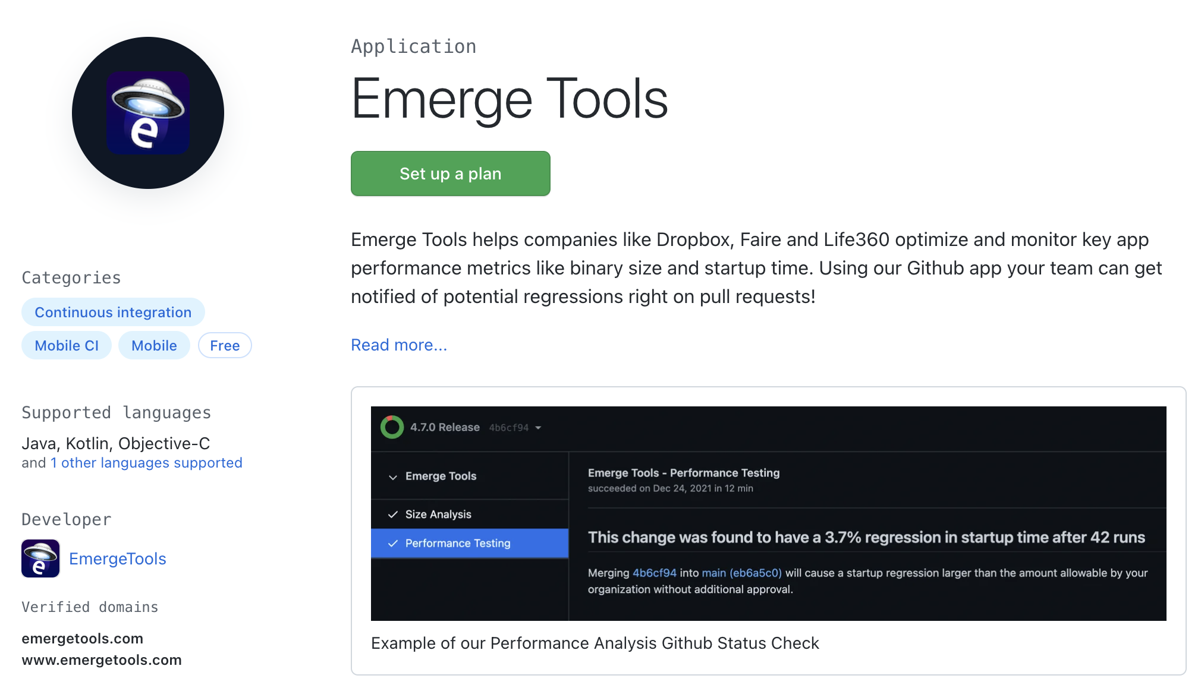Open the 1 other languages supported link
Image resolution: width=1201 pixels, height=688 pixels.
[x=146, y=463]
